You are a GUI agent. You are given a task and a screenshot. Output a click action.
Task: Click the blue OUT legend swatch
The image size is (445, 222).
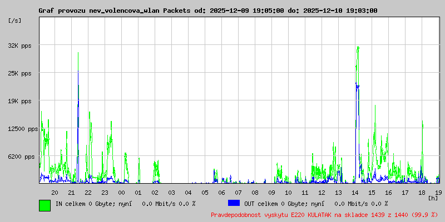pos(234,203)
